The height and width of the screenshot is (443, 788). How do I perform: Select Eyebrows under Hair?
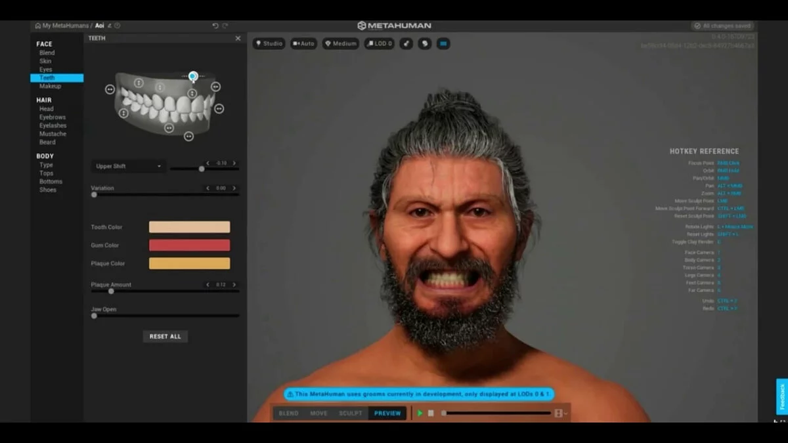(x=53, y=117)
